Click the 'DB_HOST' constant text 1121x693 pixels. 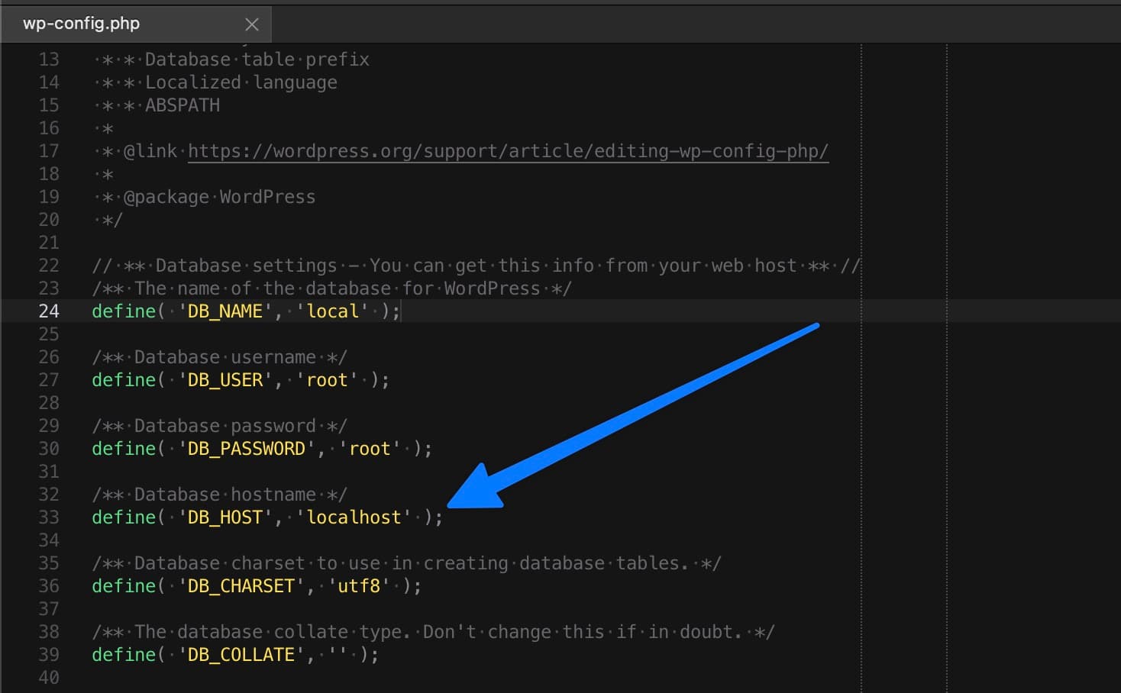point(225,517)
